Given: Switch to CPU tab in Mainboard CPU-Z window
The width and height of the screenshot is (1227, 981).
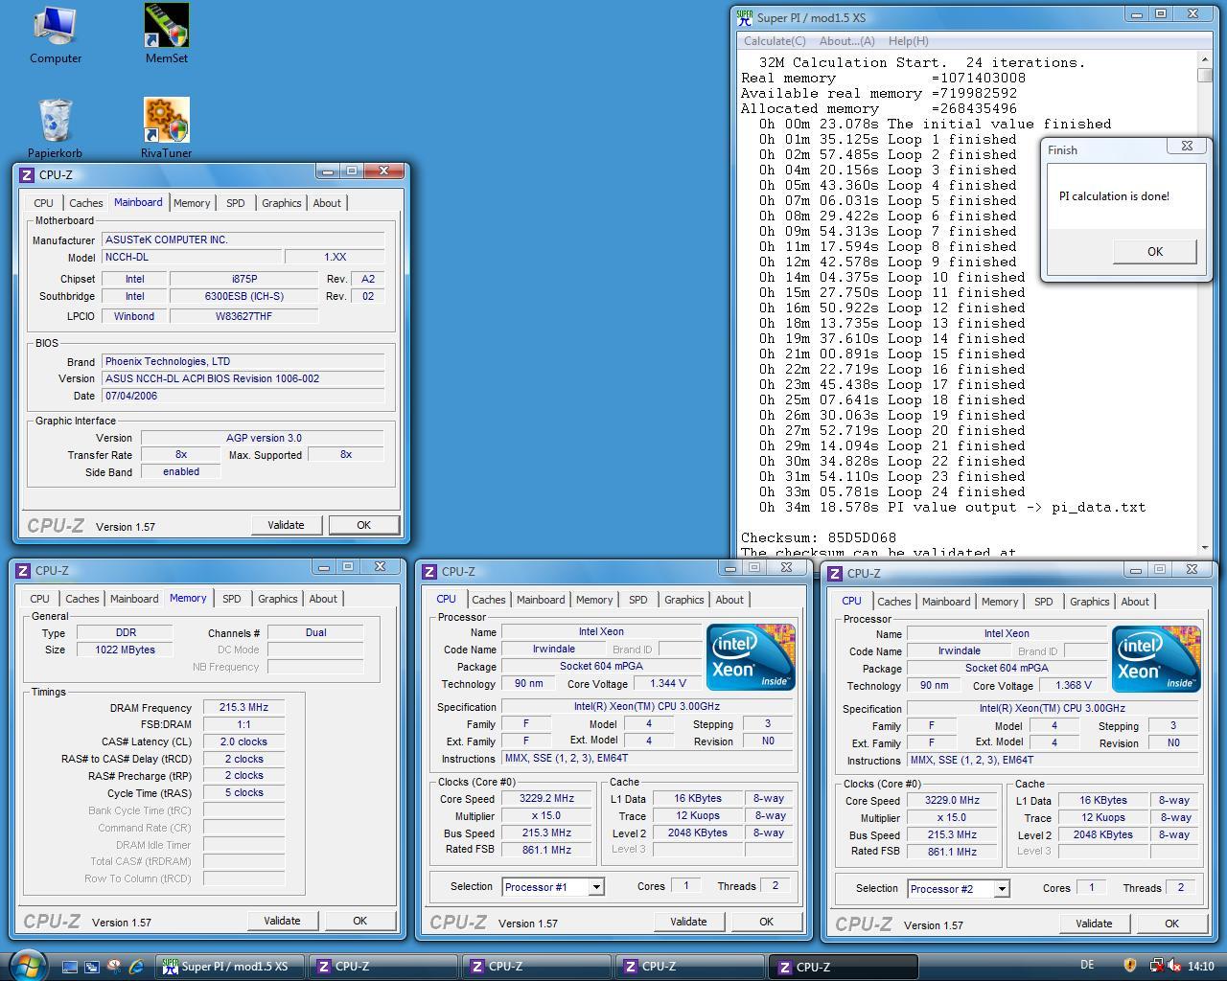Looking at the screenshot, I should click(x=43, y=203).
